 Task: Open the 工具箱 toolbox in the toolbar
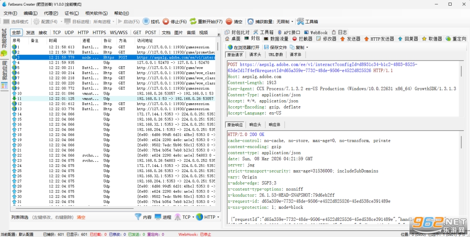tap(307, 22)
